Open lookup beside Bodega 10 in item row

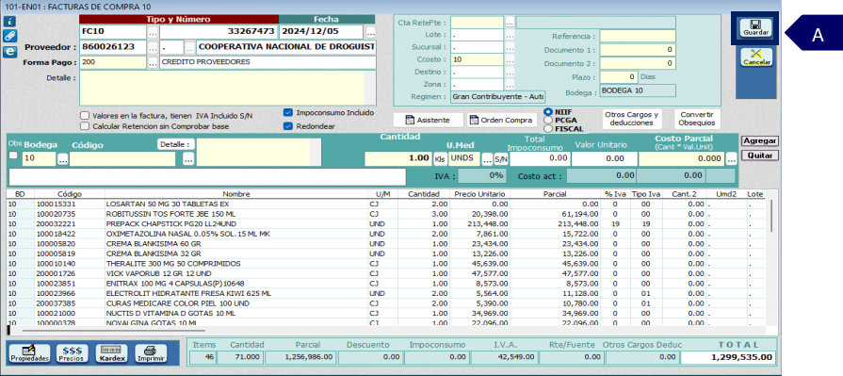click(x=63, y=159)
